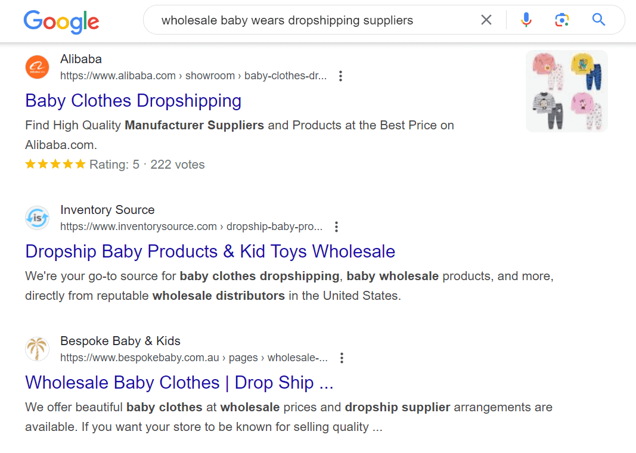Open Bespoke Baby result three-dot menu
This screenshot has width=636, height=453.
(x=342, y=358)
